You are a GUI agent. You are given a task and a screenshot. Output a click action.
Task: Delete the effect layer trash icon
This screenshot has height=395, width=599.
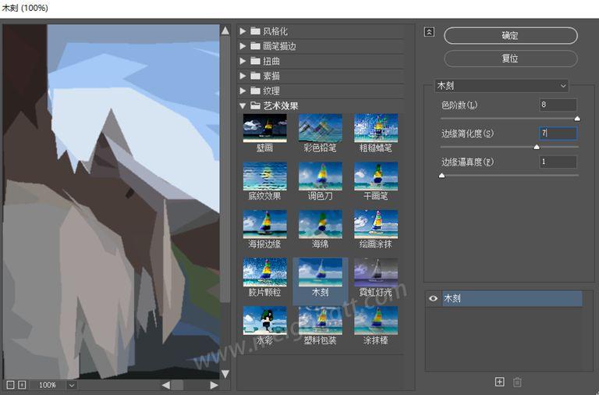click(517, 382)
